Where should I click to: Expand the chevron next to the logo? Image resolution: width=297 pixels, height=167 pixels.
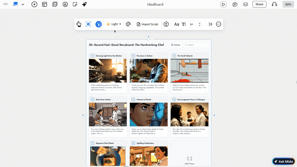23,4
